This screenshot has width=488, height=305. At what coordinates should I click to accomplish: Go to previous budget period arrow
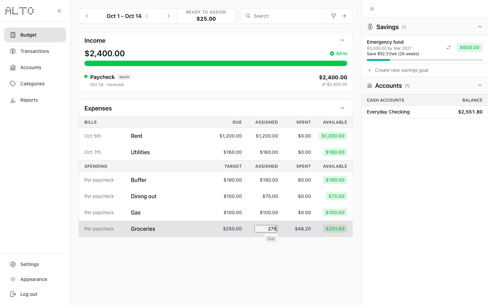tap(87, 16)
